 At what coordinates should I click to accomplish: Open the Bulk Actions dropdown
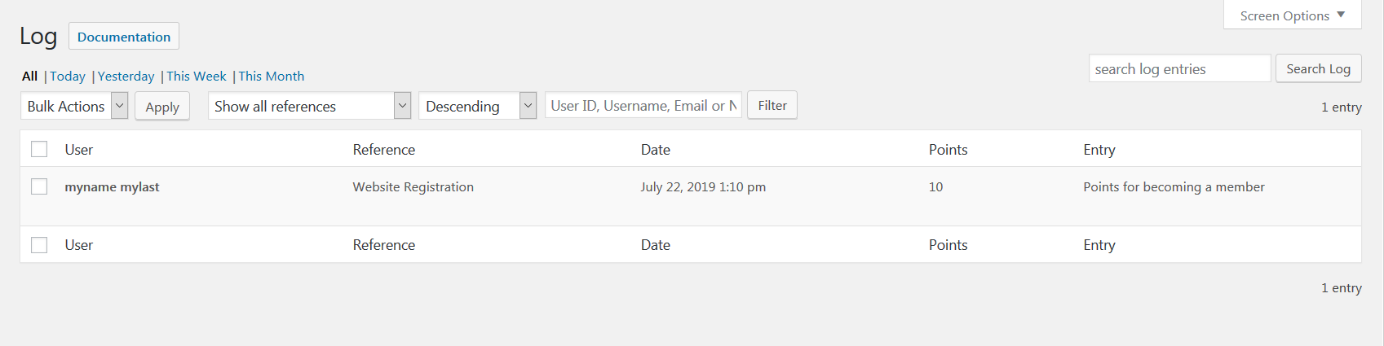[x=74, y=106]
